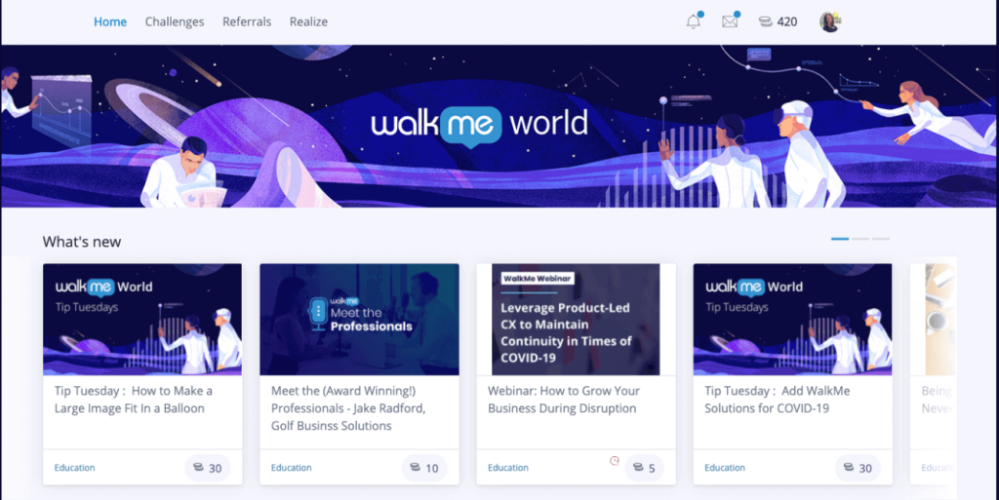
Task: Select the second carousel page indicator
Action: (x=860, y=239)
